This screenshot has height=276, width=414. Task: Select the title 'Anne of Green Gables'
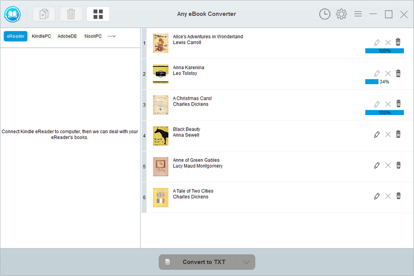pos(196,160)
